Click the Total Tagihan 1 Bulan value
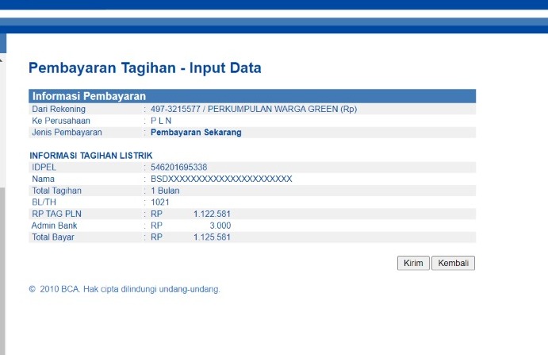Image resolution: width=548 pixels, height=355 pixels. [165, 191]
